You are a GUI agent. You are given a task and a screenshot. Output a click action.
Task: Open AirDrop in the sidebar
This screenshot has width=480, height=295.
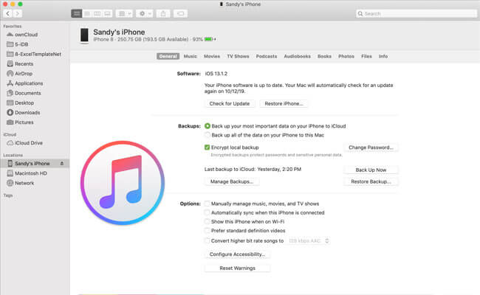20,74
